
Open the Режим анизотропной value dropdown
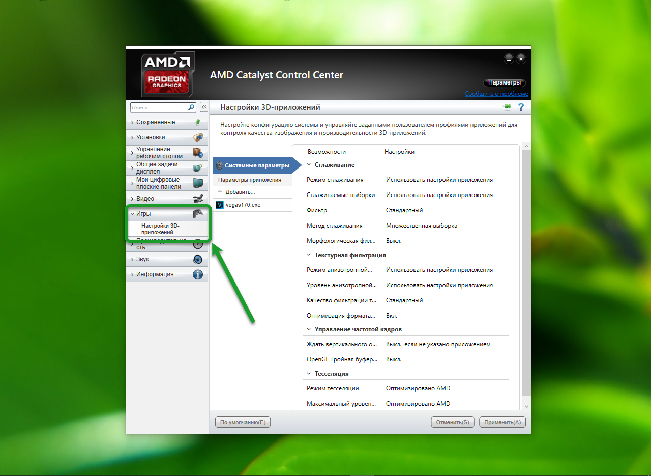439,270
